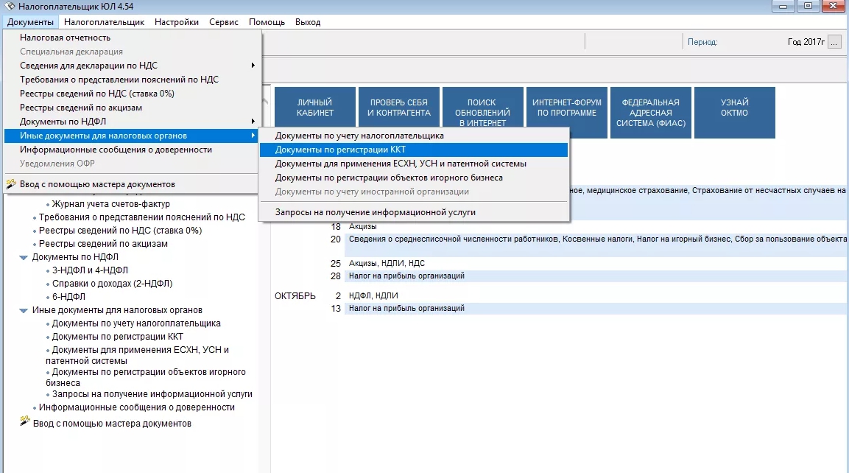The height and width of the screenshot is (473, 849).
Task: Click the УЗНАЙ ОКТМО tile
Action: (x=734, y=112)
